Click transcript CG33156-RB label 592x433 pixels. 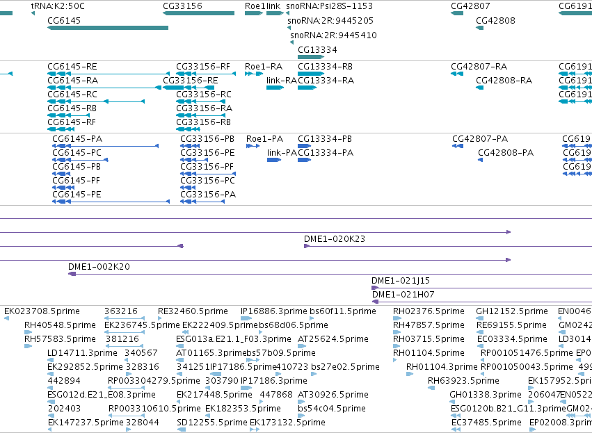tap(203, 122)
